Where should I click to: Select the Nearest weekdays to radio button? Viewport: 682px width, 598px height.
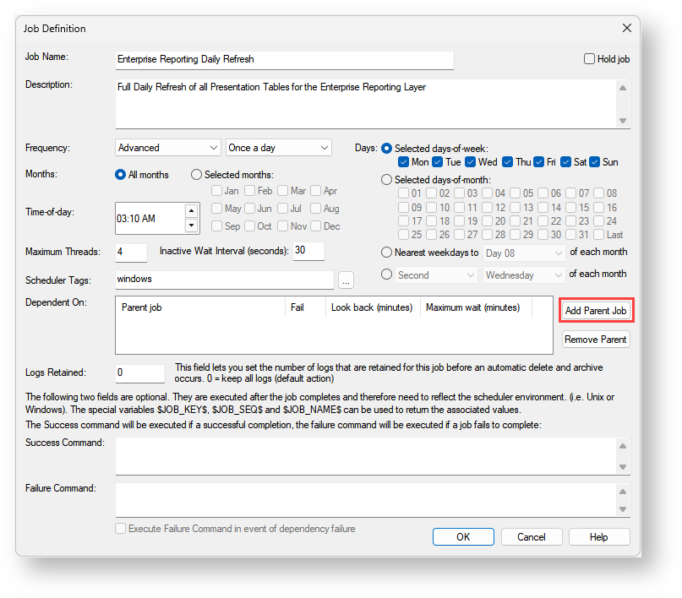386,252
